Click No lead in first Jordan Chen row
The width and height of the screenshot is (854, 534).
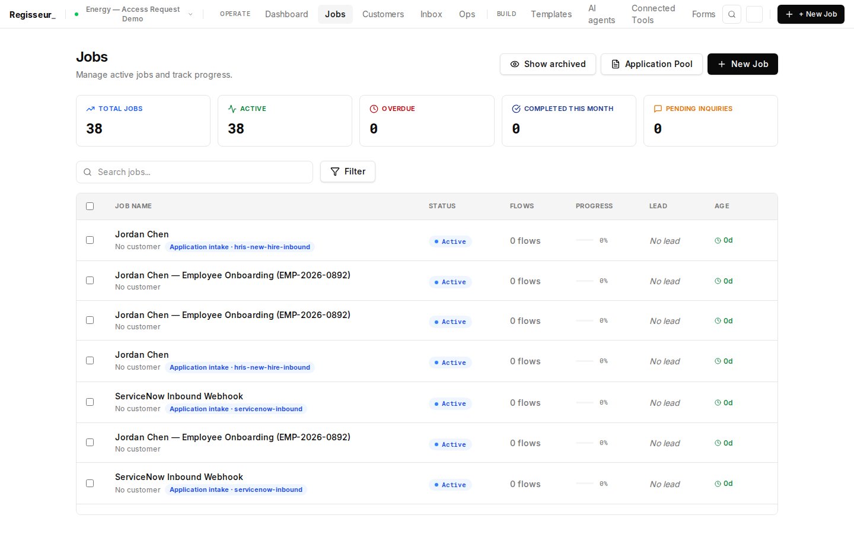665,241
